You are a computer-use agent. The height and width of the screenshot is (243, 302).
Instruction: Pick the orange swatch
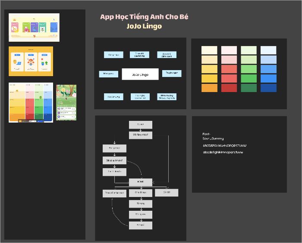click(x=209, y=88)
